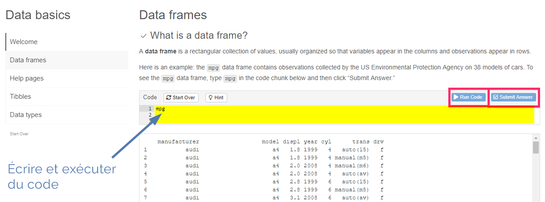545x202 pixels.
Task: Open the Welcome section
Action: point(67,42)
